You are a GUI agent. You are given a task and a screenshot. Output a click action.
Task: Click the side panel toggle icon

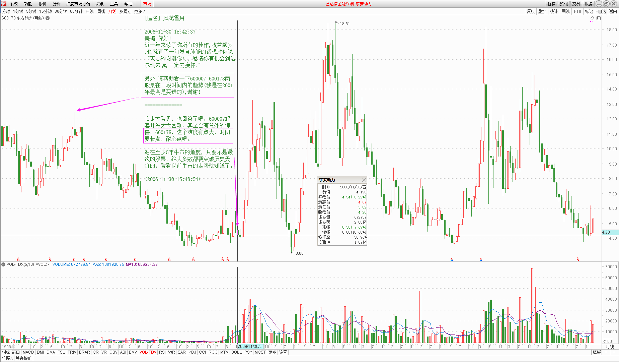tap(599, 18)
